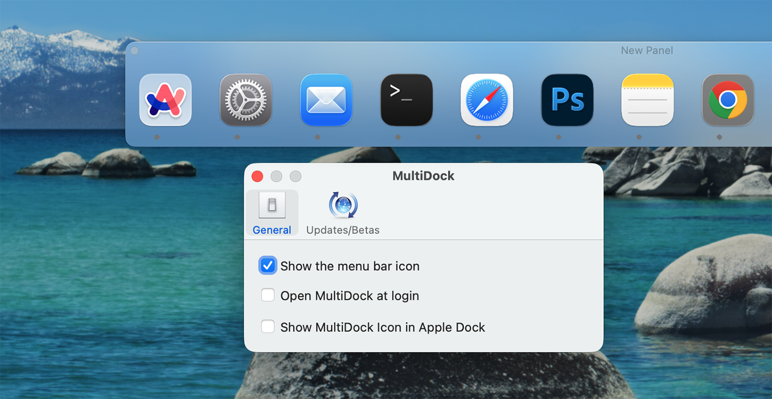
Task: Click the panel drag handle circle
Action: pos(134,50)
